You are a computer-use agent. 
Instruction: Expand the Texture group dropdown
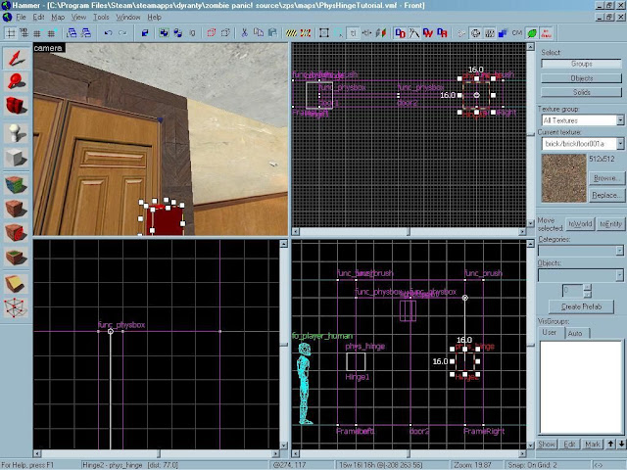(x=619, y=120)
